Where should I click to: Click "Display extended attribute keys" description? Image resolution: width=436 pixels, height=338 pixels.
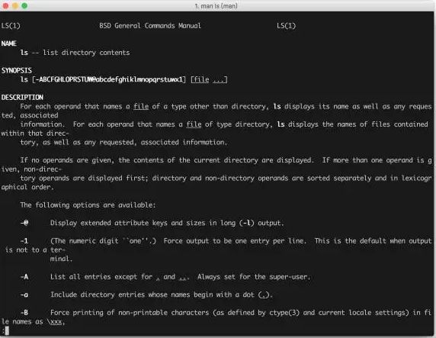167,223
